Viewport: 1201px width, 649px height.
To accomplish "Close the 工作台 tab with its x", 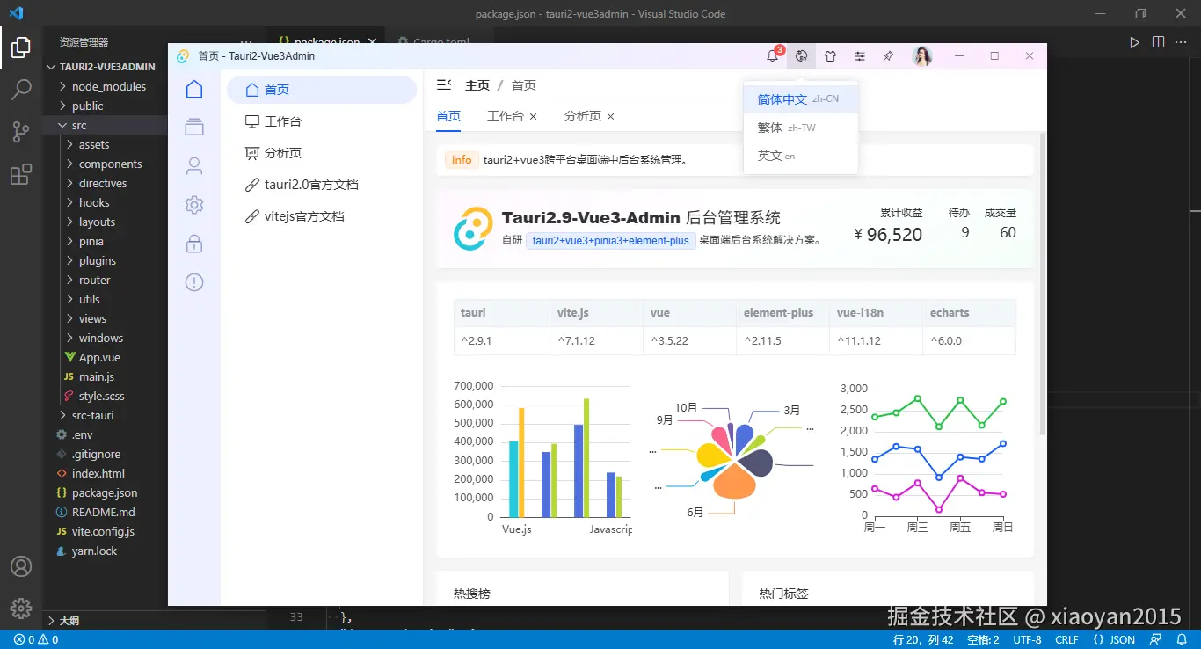I will click(535, 115).
